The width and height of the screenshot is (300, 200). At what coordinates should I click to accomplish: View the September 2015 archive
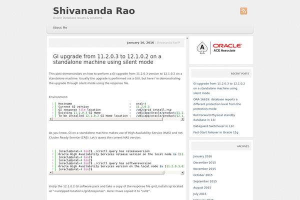pos(205,181)
